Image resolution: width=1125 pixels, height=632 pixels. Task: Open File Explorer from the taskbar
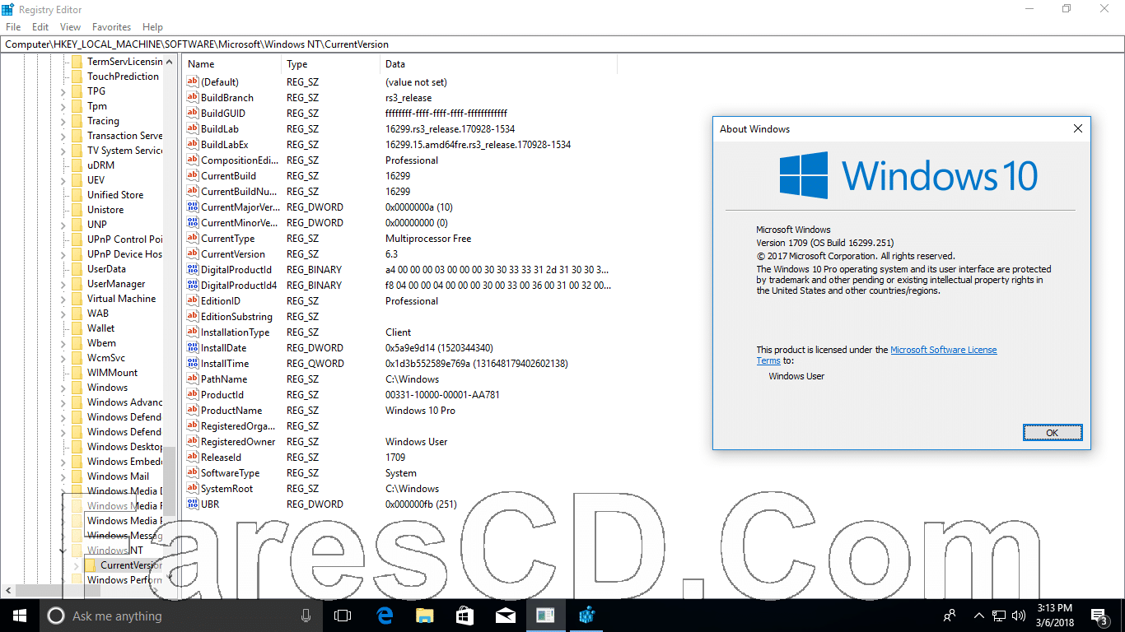(424, 616)
